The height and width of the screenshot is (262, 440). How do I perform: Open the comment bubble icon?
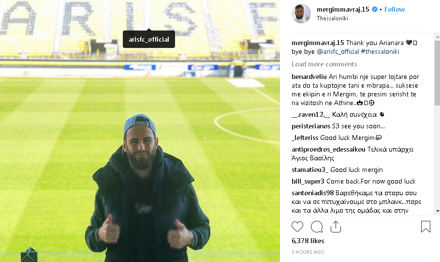317,227
